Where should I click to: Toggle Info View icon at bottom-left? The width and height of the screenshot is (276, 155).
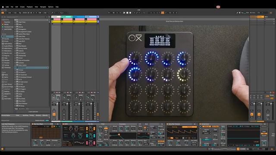[x=2, y=149]
